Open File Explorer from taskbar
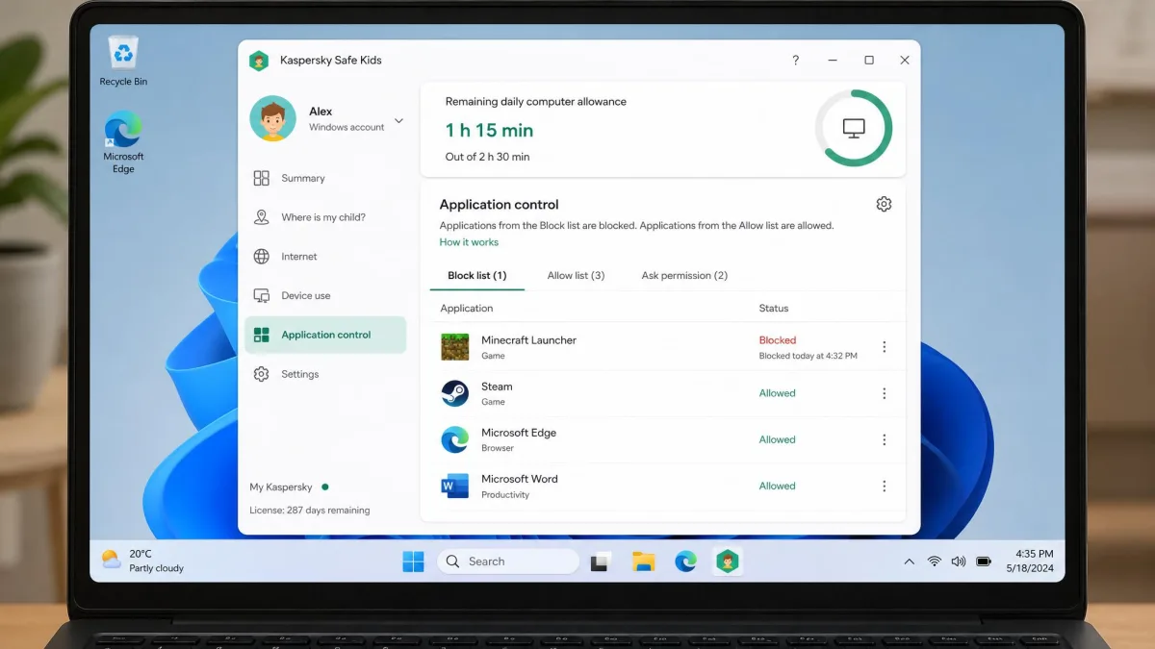 [x=643, y=562]
